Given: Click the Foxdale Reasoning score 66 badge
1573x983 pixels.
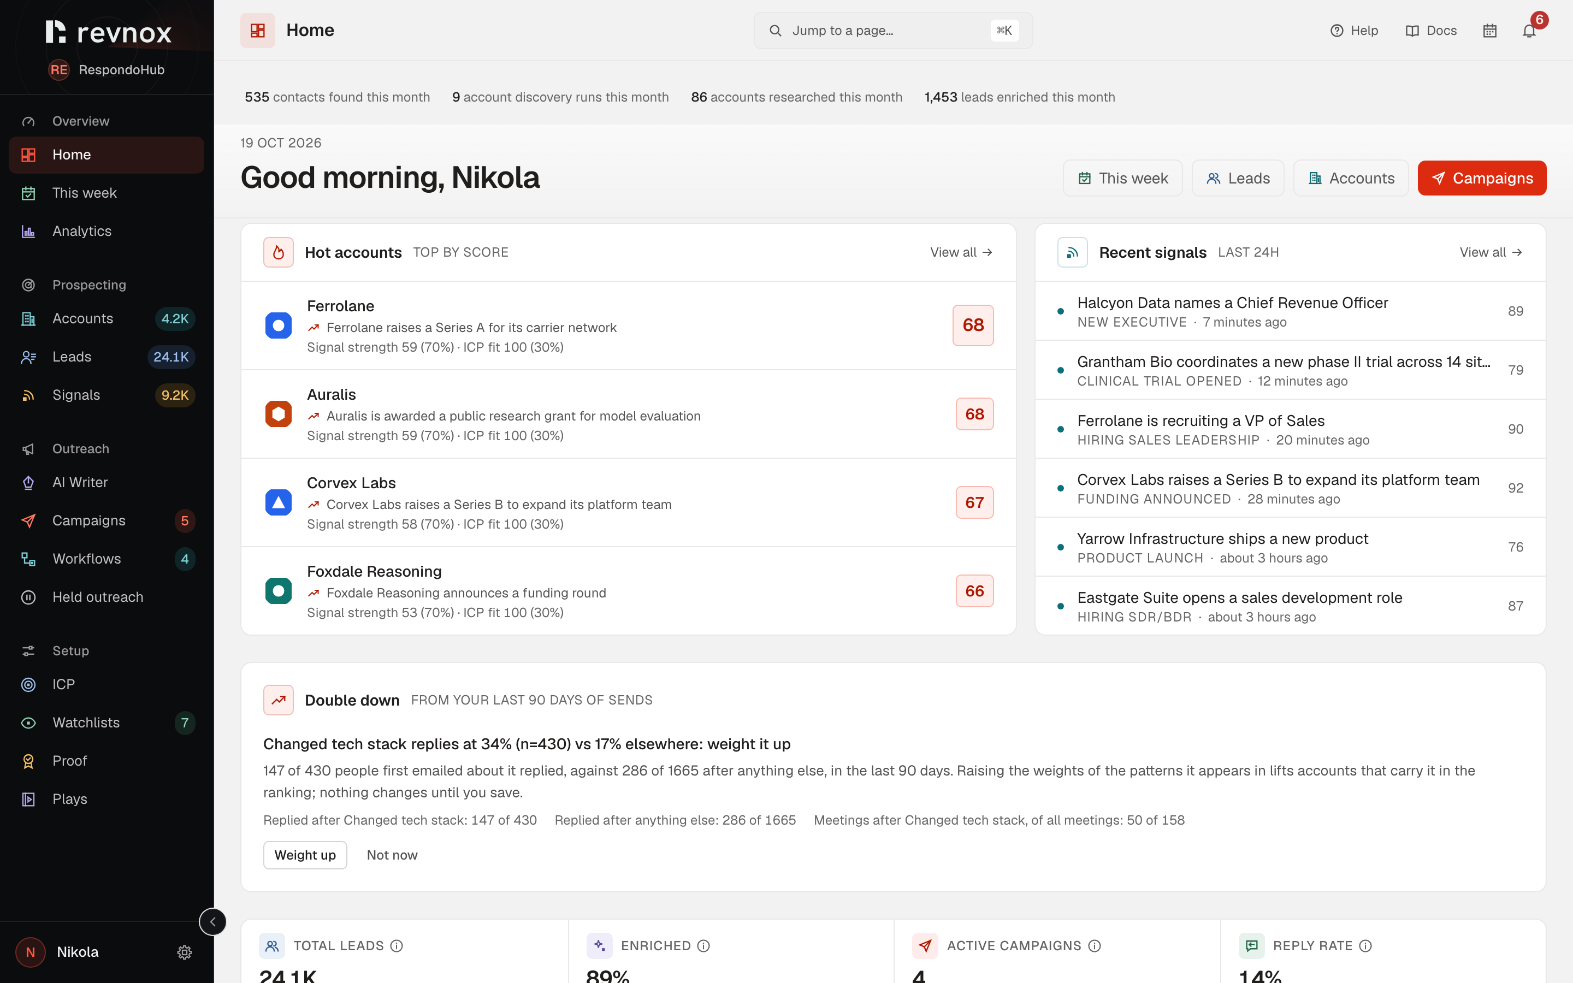Looking at the screenshot, I should pos(974,590).
